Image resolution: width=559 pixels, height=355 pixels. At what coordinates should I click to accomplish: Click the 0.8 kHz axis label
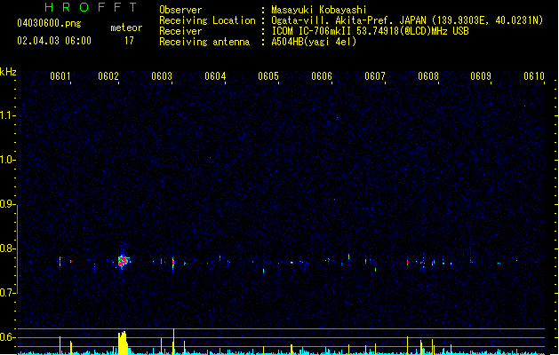[7, 248]
